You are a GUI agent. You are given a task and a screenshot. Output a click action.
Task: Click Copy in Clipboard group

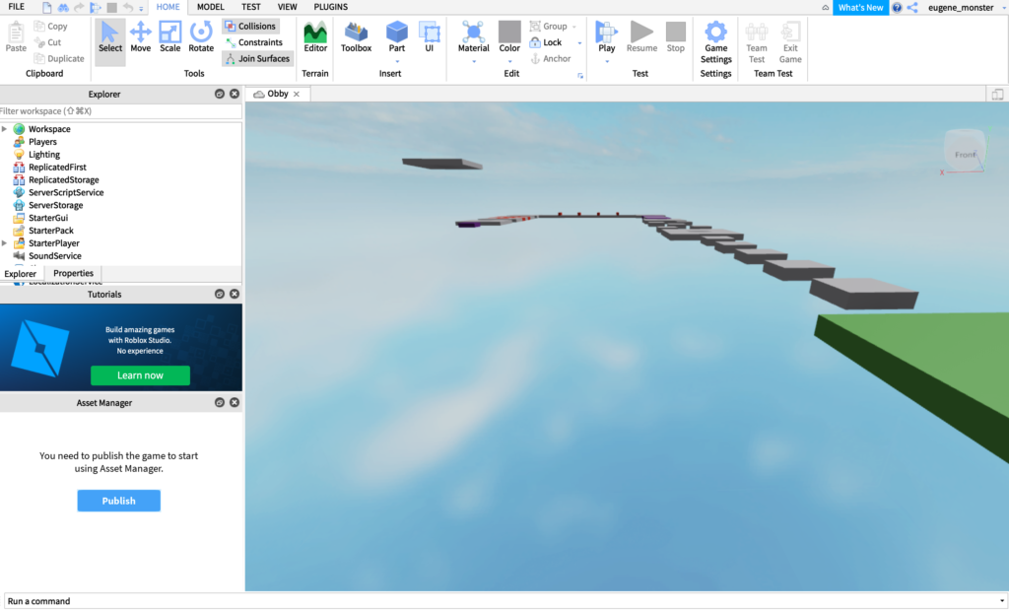[51, 27]
